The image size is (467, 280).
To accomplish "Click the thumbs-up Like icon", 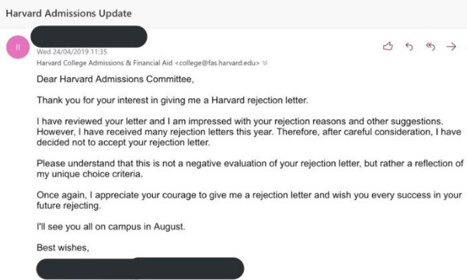I will 388,47.
